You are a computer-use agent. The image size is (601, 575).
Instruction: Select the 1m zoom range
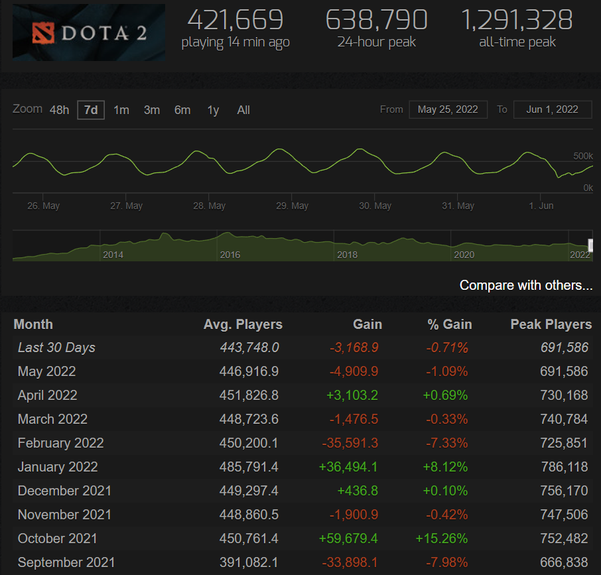tap(121, 110)
